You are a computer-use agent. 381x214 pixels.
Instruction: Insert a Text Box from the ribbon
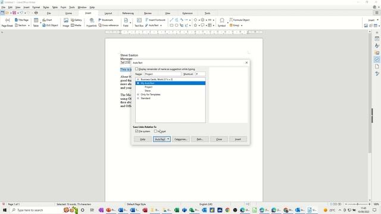(x=139, y=23)
